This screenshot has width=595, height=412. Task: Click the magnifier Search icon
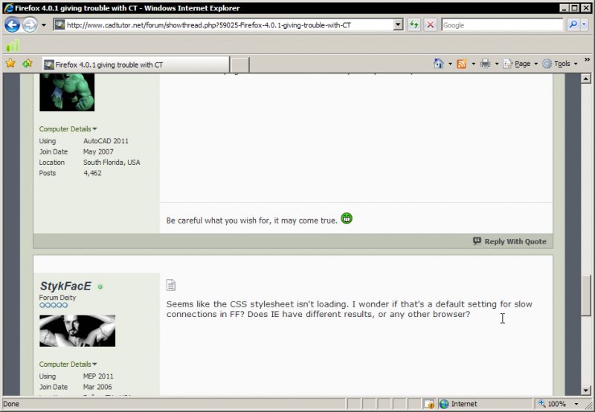pyautogui.click(x=573, y=25)
